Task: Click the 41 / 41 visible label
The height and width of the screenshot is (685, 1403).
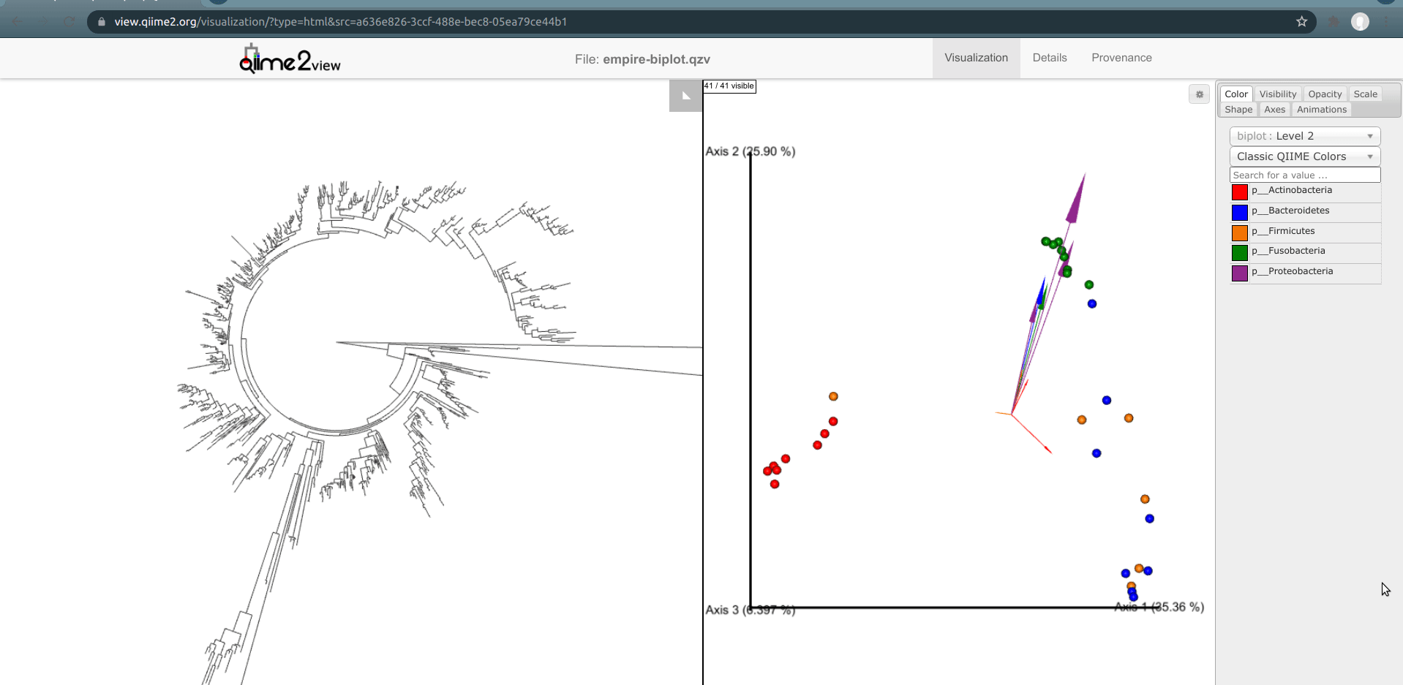Action: [x=729, y=86]
